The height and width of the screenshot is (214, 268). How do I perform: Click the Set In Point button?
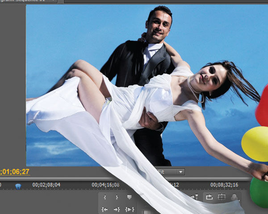[105, 197]
